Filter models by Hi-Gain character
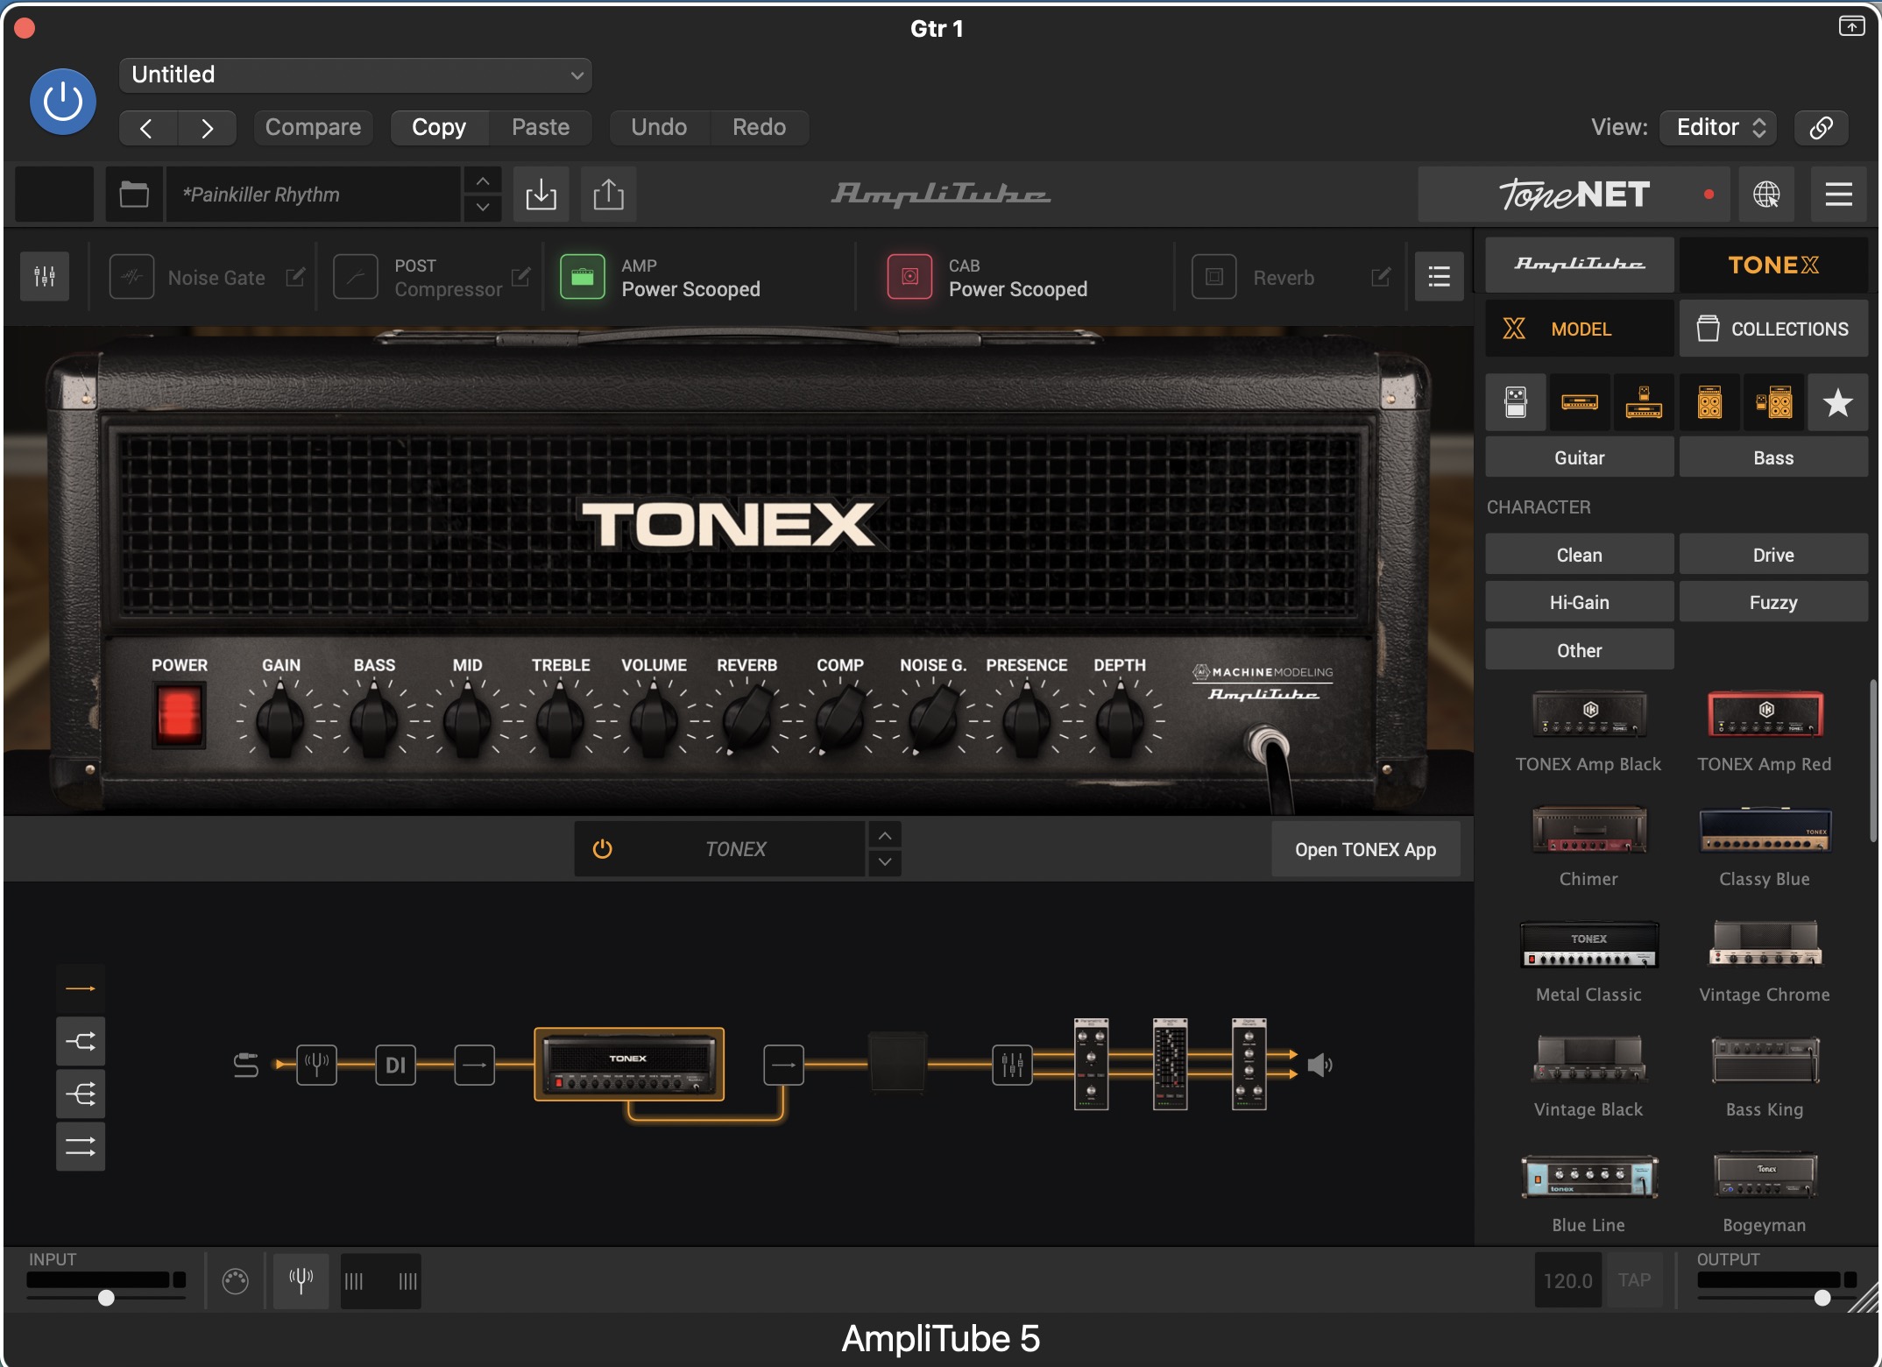The height and width of the screenshot is (1367, 1882). 1579,602
